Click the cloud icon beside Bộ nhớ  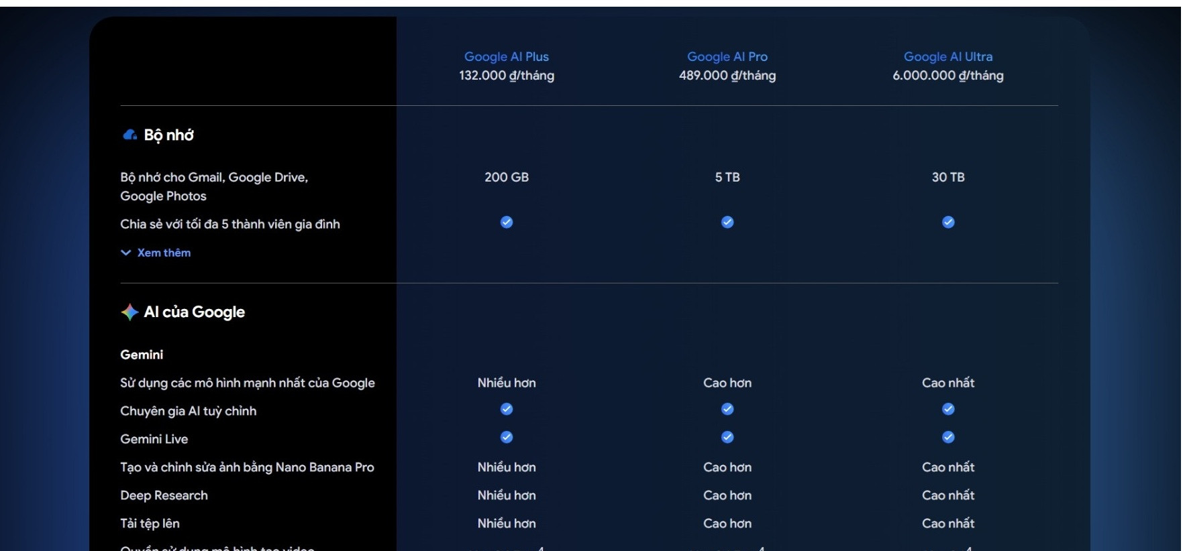[x=130, y=135]
